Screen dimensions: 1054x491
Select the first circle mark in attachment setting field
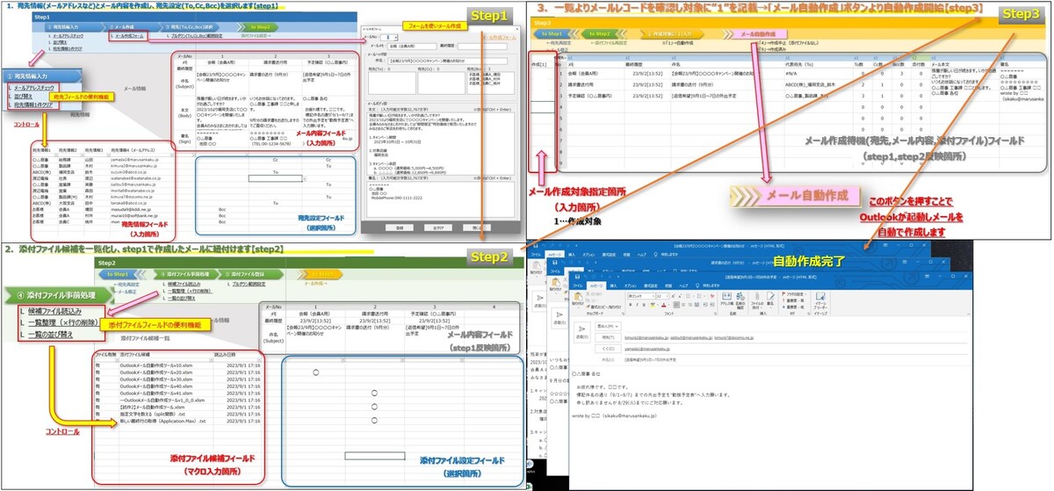[316, 372]
